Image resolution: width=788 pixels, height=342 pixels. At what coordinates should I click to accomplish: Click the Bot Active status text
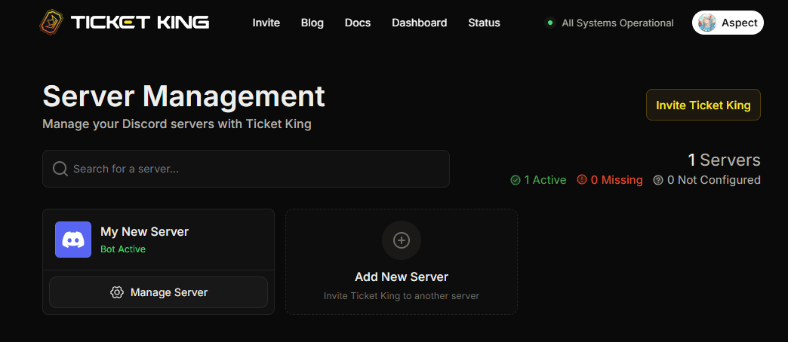pyautogui.click(x=123, y=249)
